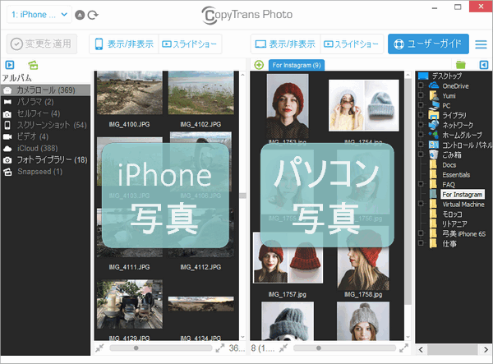
Task: Click the PC computer icon in tree
Action: 435,106
